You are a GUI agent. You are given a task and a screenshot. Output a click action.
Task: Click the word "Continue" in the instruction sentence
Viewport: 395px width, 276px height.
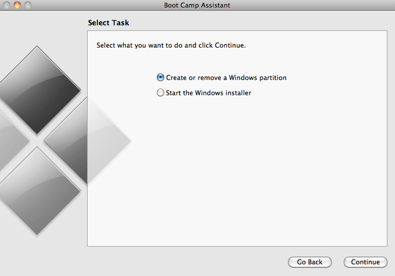pyautogui.click(x=229, y=46)
